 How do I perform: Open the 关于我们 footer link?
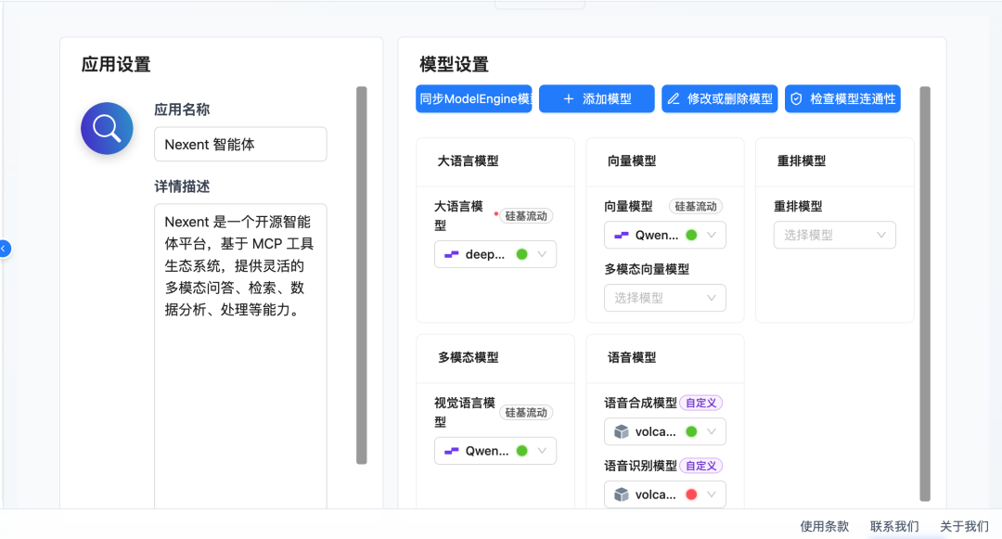(964, 526)
